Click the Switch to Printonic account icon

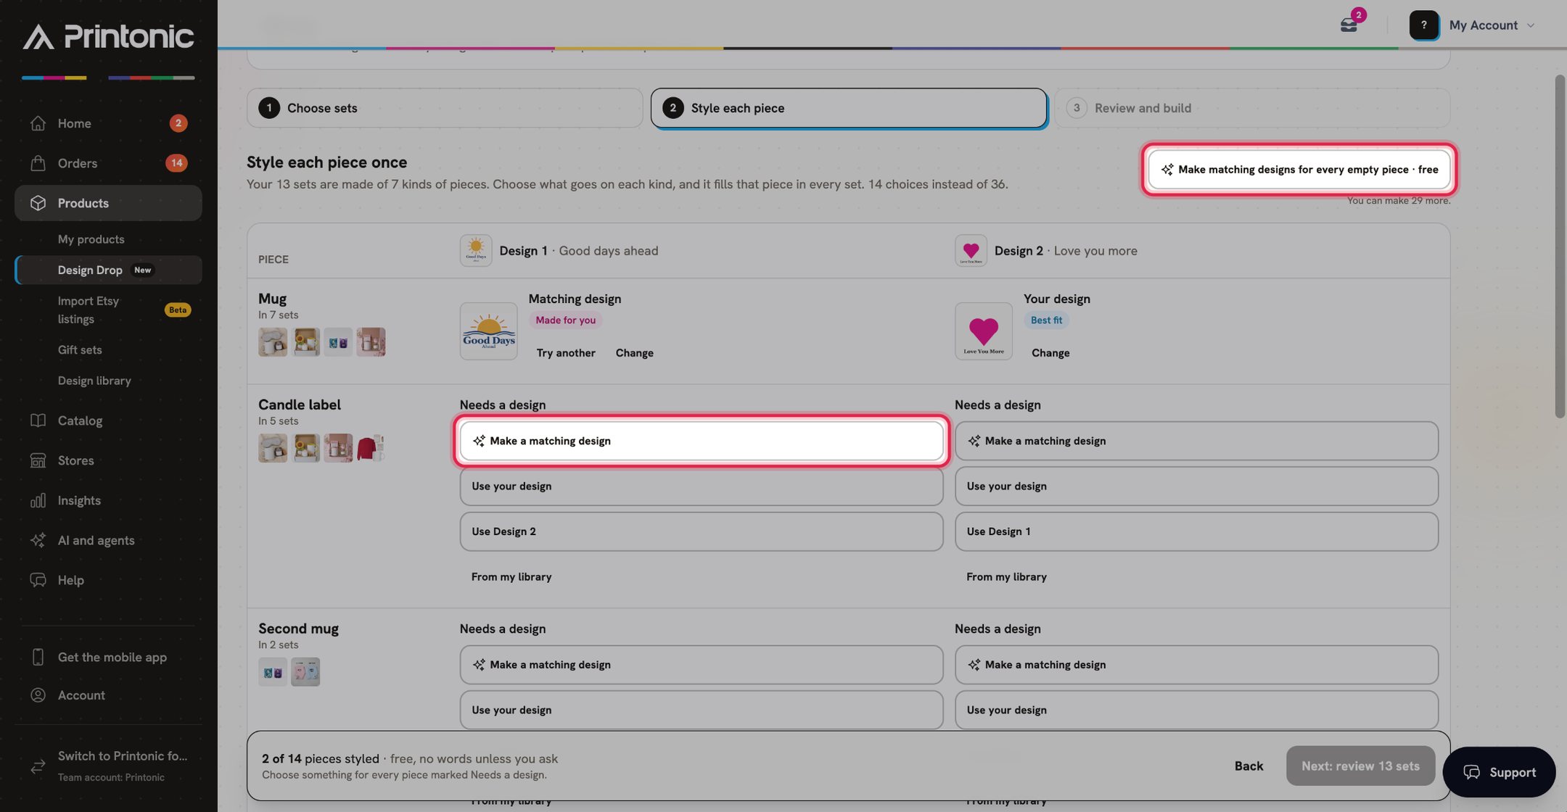pos(38,766)
